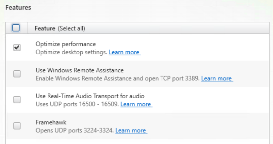Follow Learn more for UDP ports 16500 - 16509
Viewport: 273px width, 144px height.
click(136, 104)
